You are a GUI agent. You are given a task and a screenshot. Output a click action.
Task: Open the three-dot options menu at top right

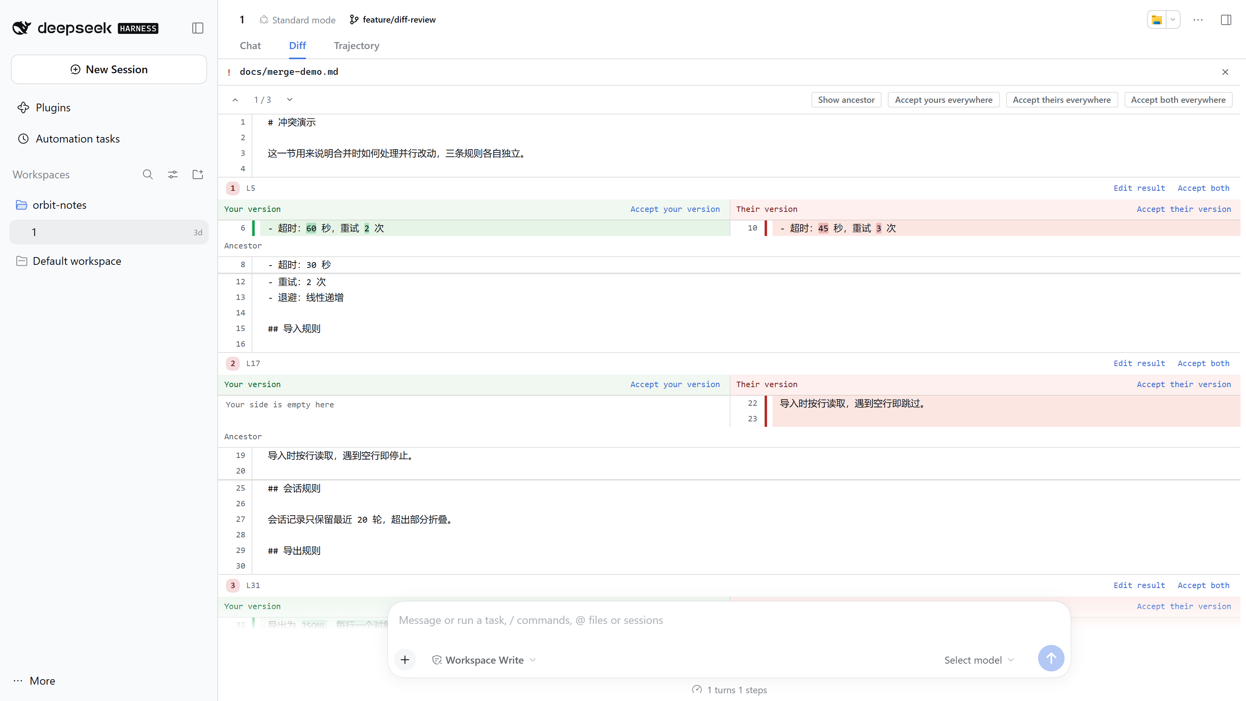[x=1198, y=20]
